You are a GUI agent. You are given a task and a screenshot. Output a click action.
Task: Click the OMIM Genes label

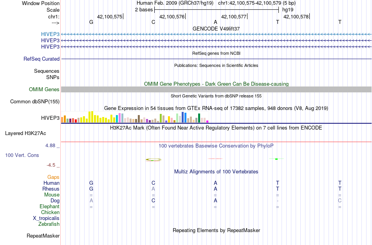pyautogui.click(x=44, y=89)
